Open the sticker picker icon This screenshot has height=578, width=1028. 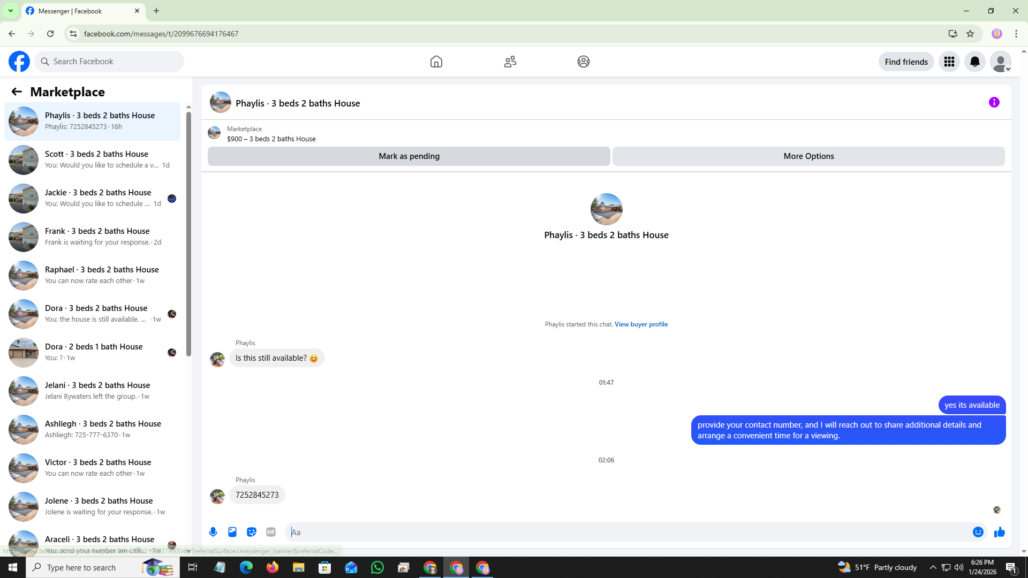click(252, 532)
